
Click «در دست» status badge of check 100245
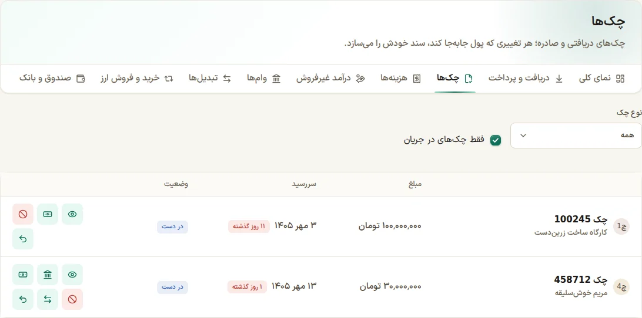point(172,227)
